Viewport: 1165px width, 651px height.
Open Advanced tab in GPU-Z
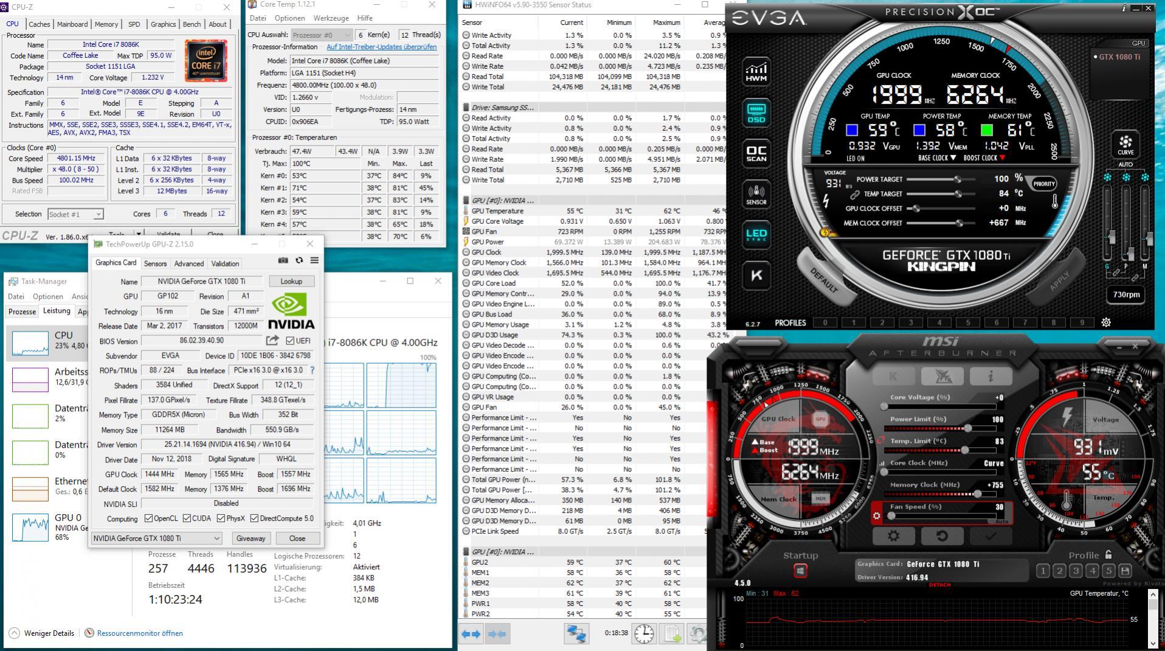tap(189, 263)
